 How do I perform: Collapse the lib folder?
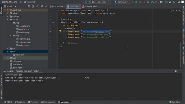(8, 51)
